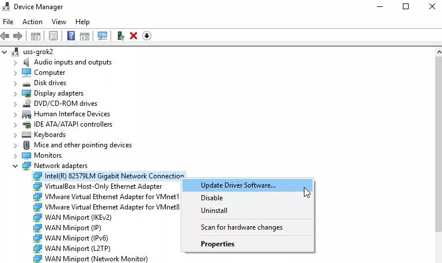442x263 pixels.
Task: Click the down-arrow Disable toolbar icon
Action: [147, 36]
